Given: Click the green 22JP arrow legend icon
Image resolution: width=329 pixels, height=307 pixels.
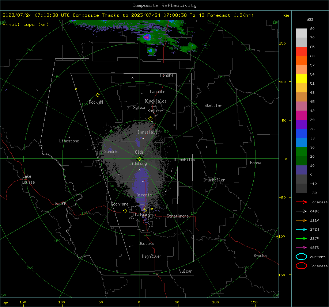Looking at the screenshot, I should click(x=301, y=238).
